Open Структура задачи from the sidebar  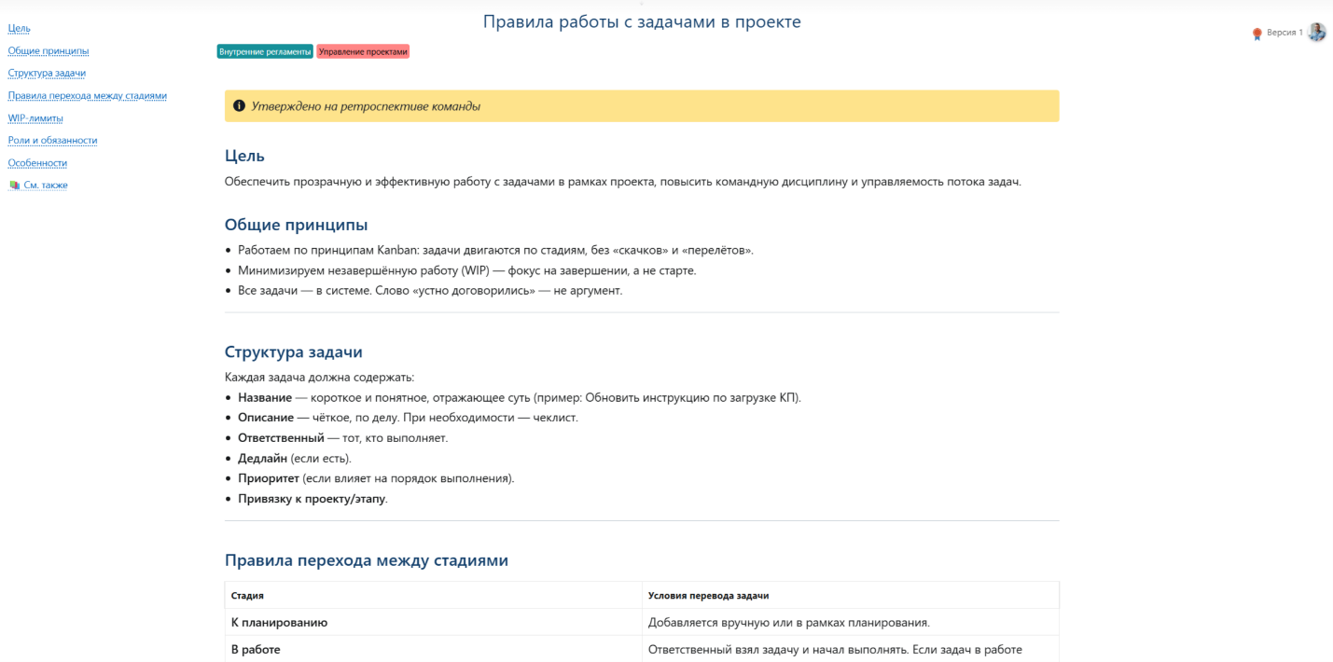pos(46,73)
